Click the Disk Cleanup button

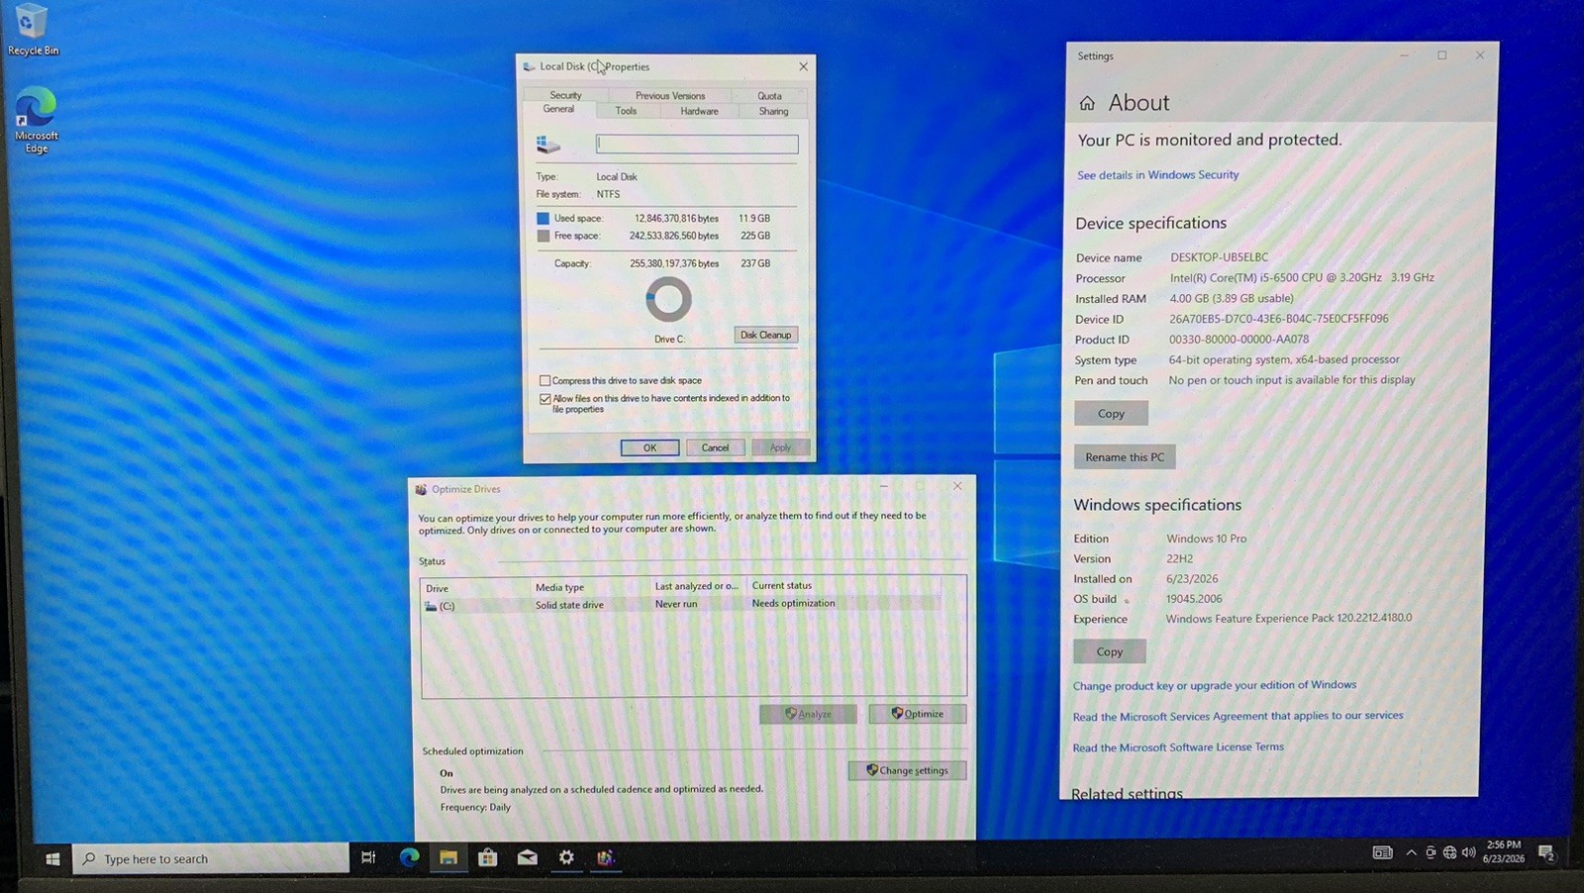(765, 335)
